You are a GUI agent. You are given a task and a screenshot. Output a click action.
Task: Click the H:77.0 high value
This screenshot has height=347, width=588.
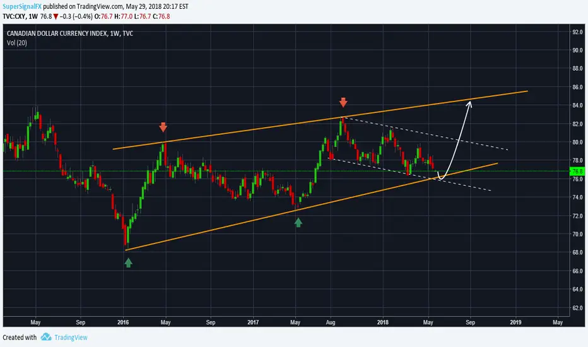coord(124,16)
